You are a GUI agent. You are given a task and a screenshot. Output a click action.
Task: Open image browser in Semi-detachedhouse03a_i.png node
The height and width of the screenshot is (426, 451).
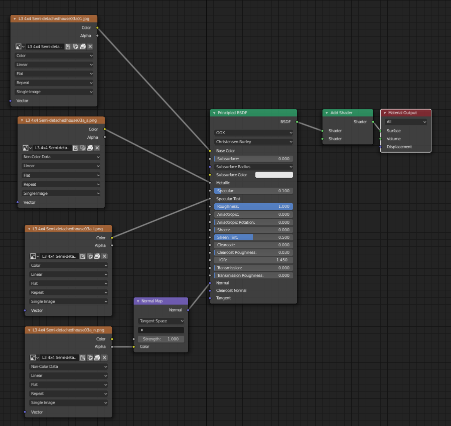(x=35, y=256)
